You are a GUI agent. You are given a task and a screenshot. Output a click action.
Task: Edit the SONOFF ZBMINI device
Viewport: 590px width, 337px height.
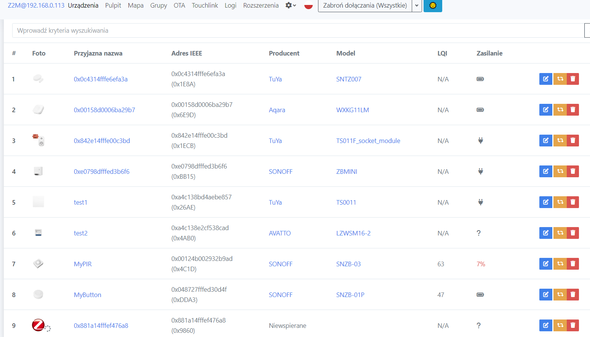(545, 171)
